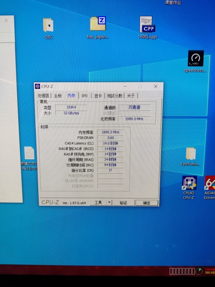Select the 内存 tab

tap(71, 96)
